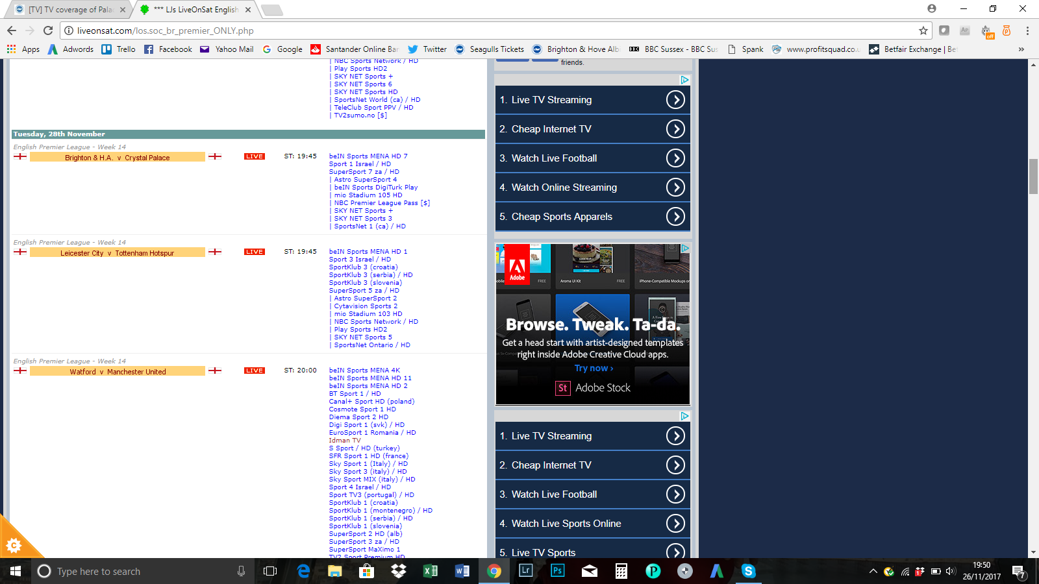Open Chrome menu three dots
This screenshot has width=1039, height=584.
coord(1027,30)
